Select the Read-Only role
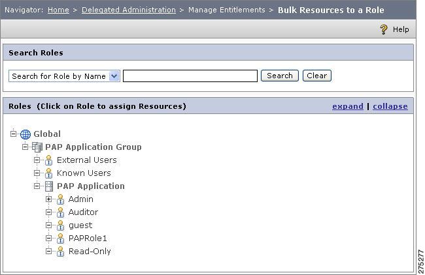The image size is (425, 275). click(90, 252)
